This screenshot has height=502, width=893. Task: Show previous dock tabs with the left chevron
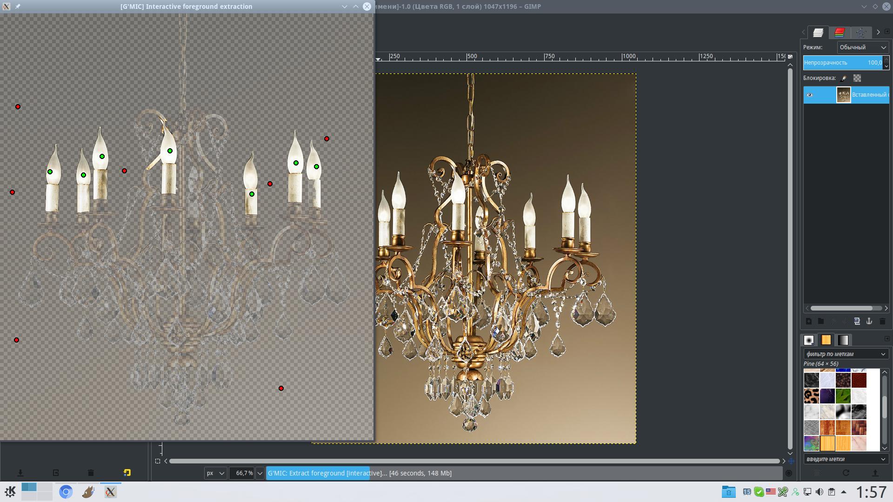click(803, 32)
